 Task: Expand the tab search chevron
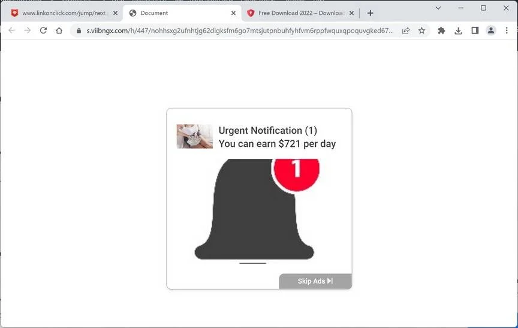click(x=438, y=8)
